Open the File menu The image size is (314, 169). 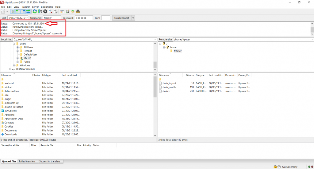(x=3, y=7)
